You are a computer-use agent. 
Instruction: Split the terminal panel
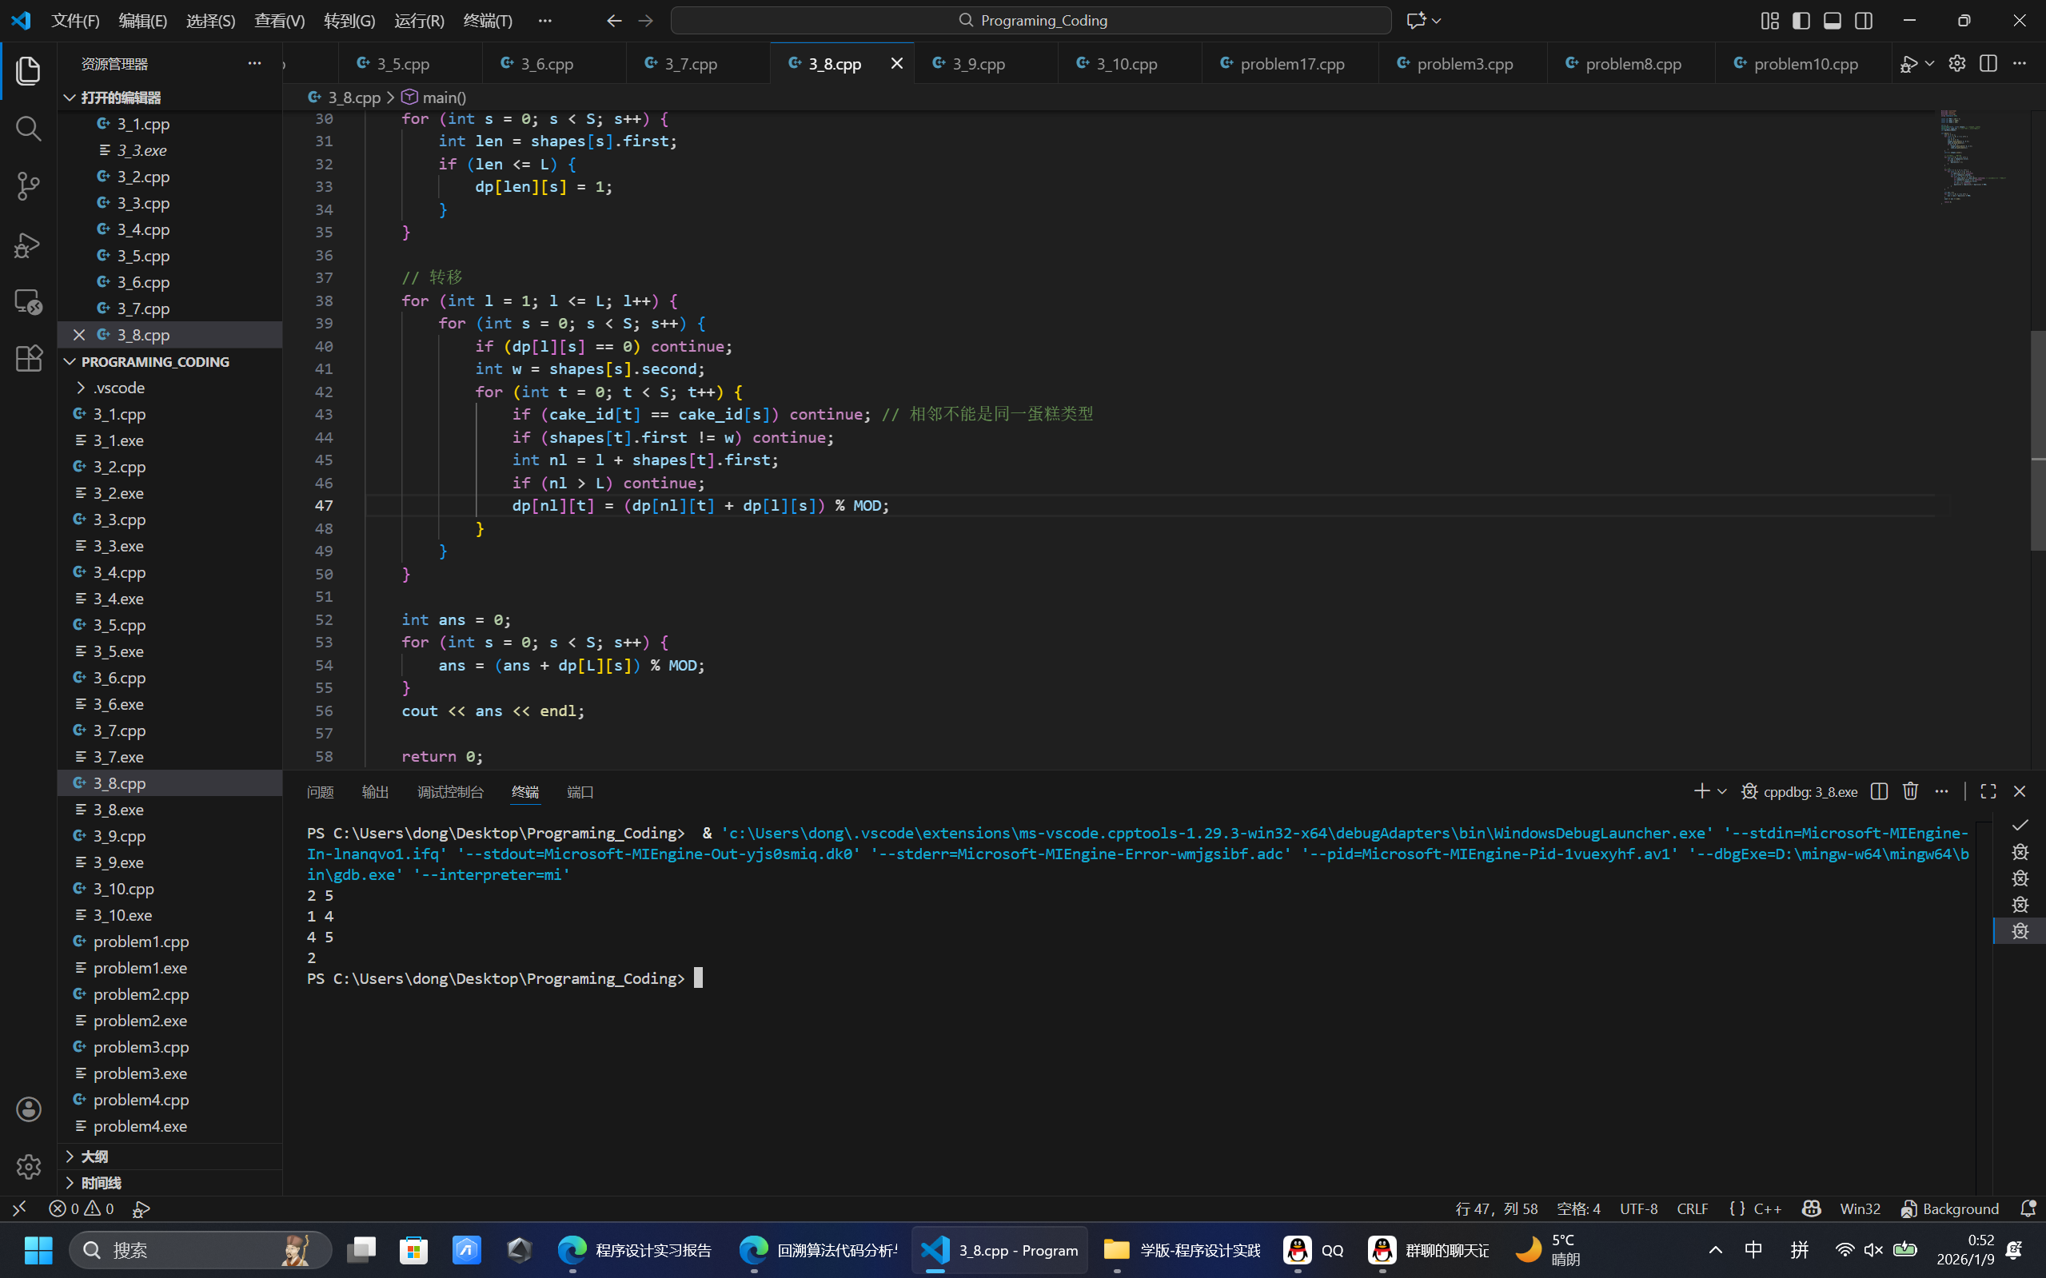click(x=1879, y=791)
